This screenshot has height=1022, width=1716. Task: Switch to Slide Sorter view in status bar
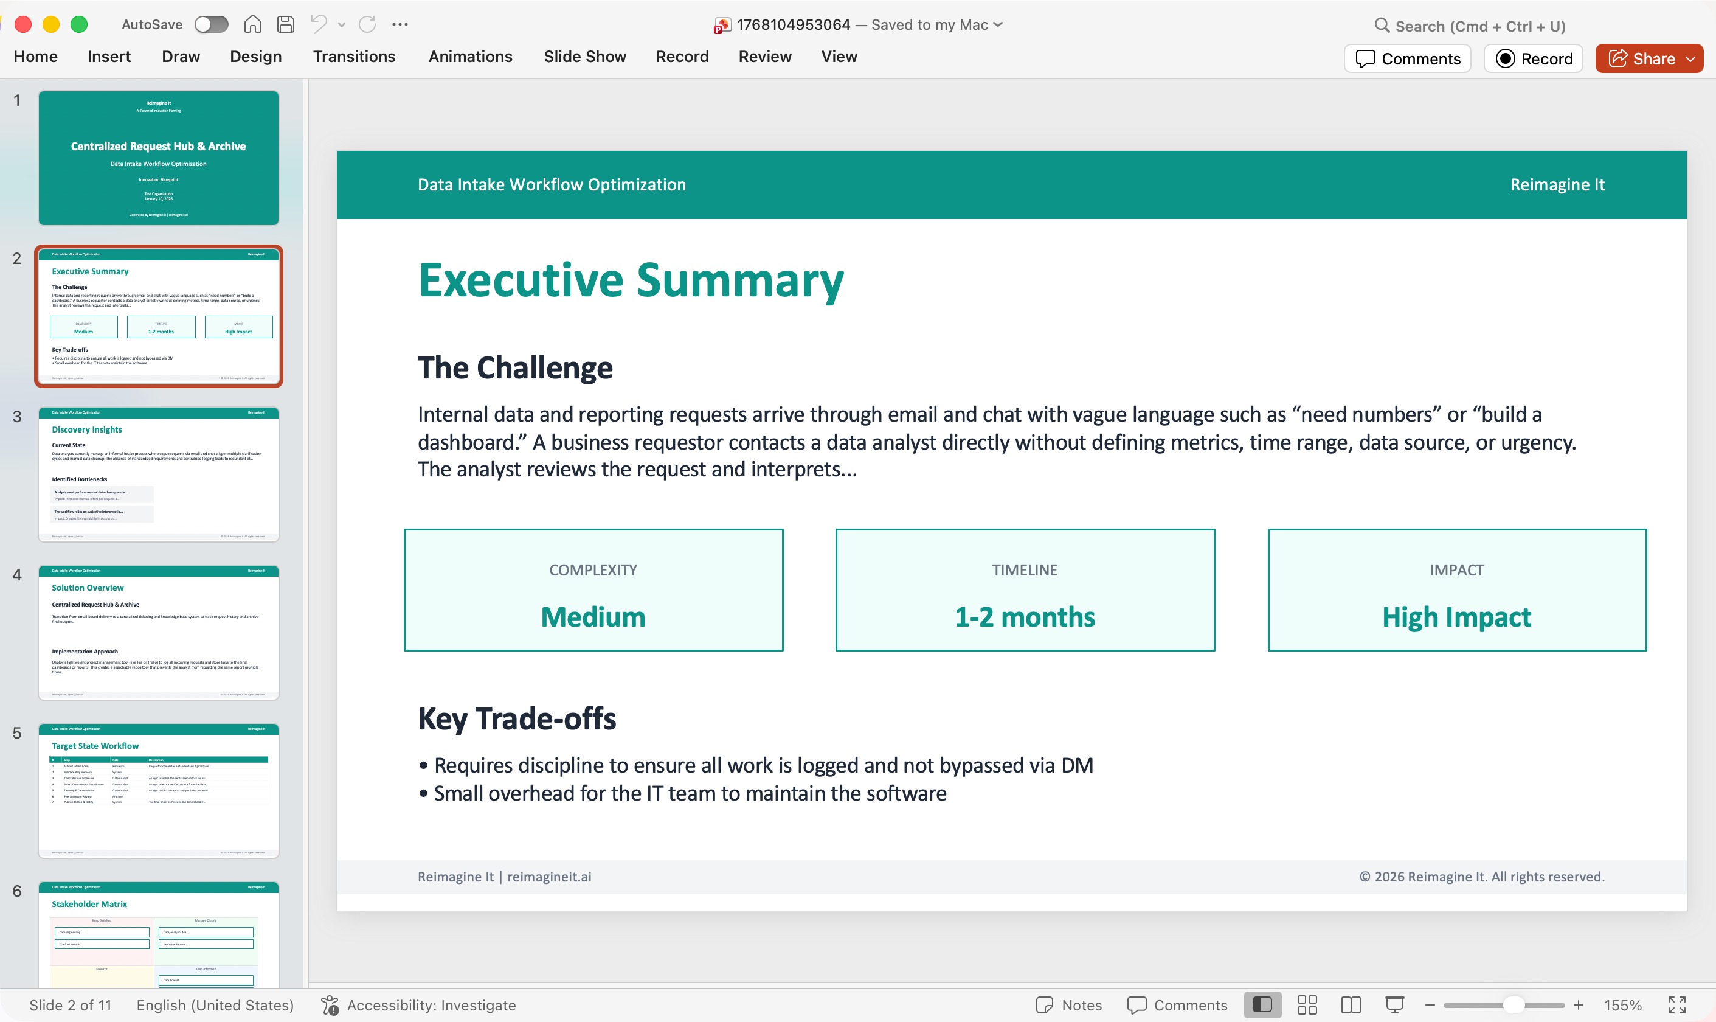1306,1005
